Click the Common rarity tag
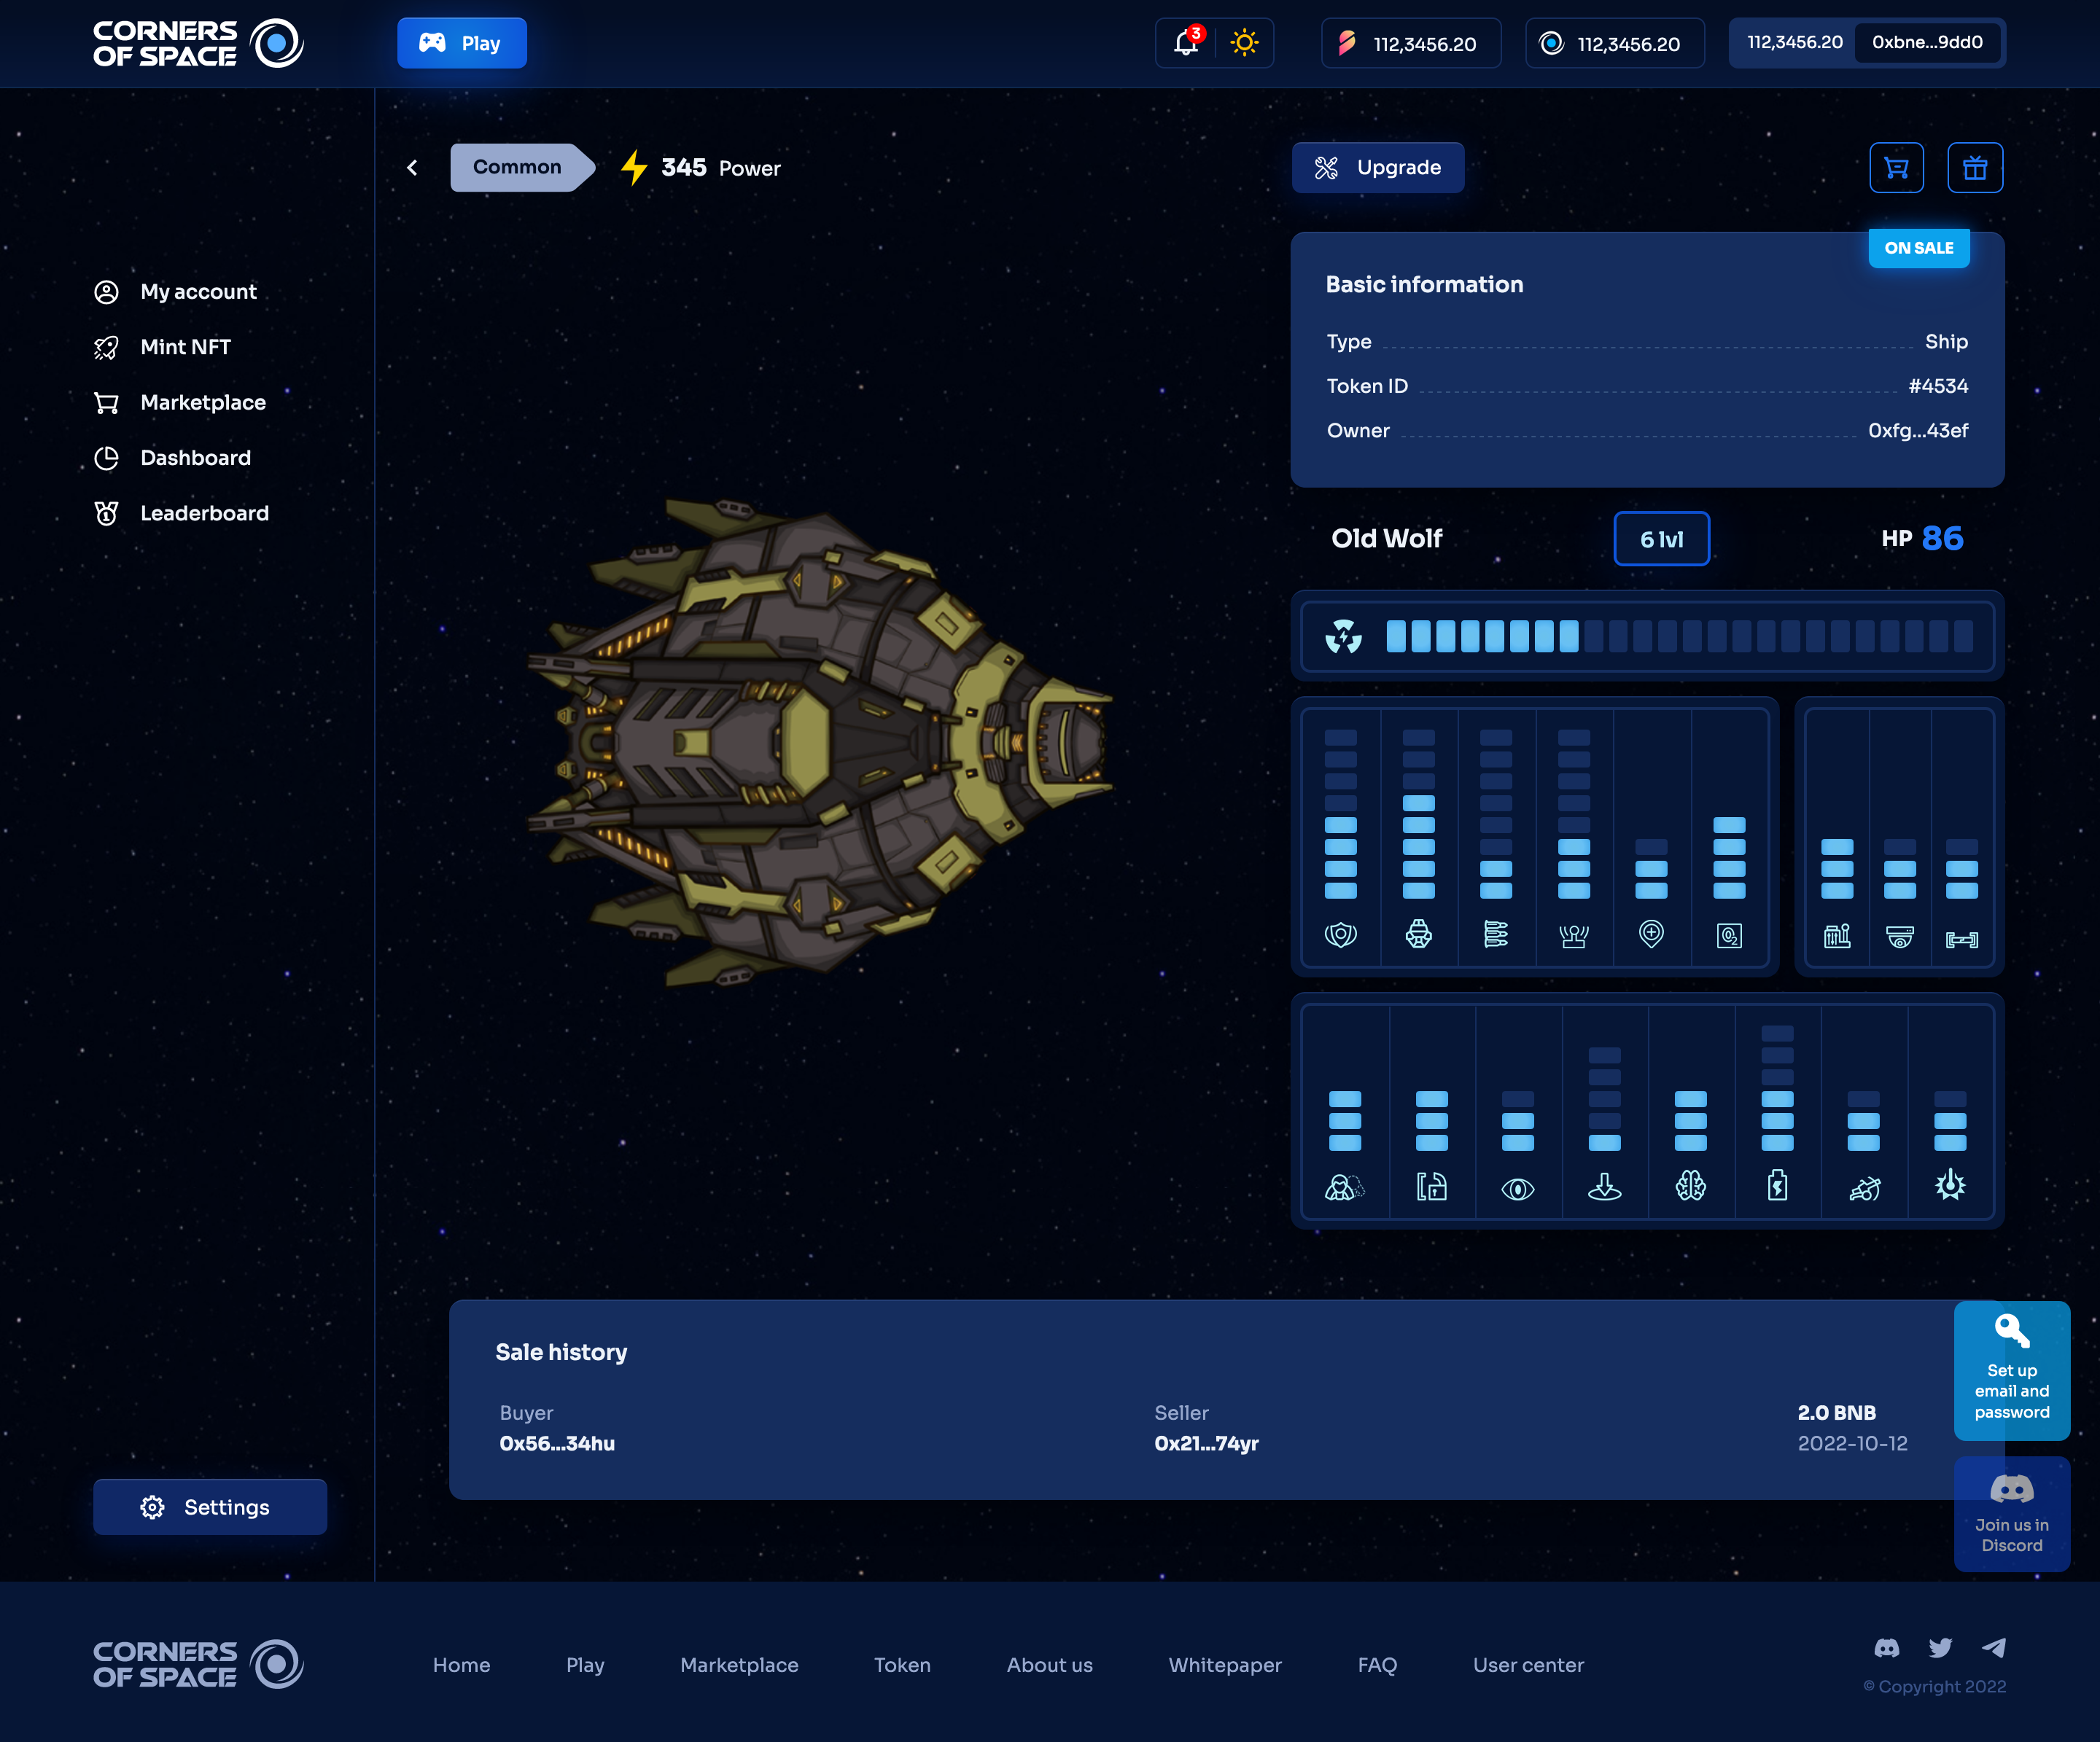 [522, 167]
